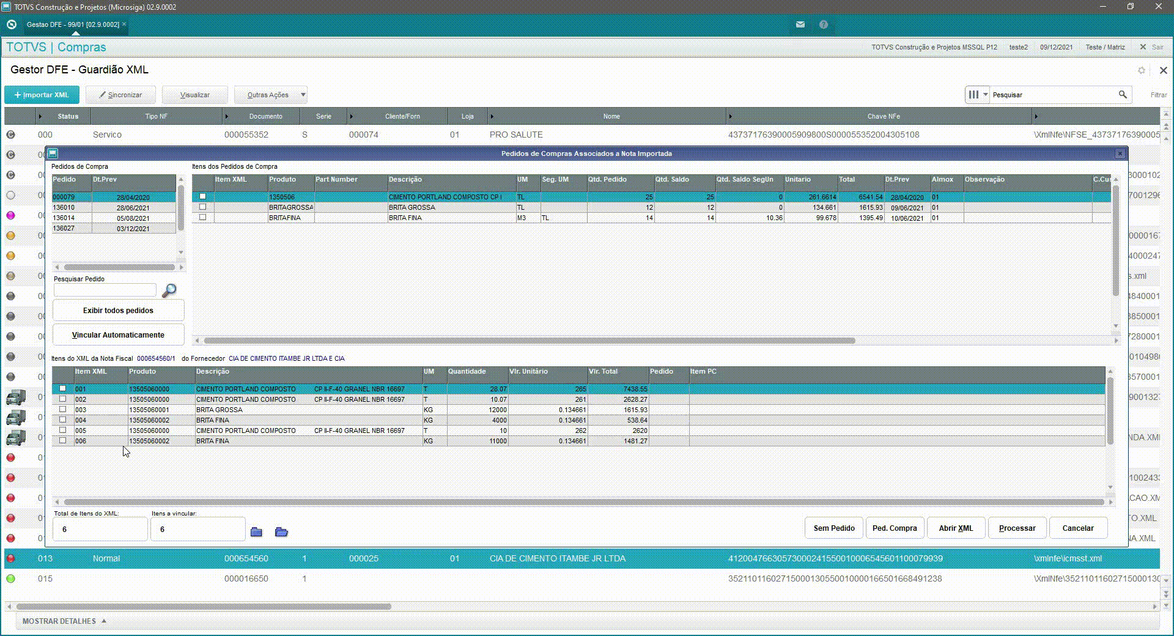1174x636 pixels.
Task: Click the arrow right of Chave NFe column
Action: point(1036,116)
